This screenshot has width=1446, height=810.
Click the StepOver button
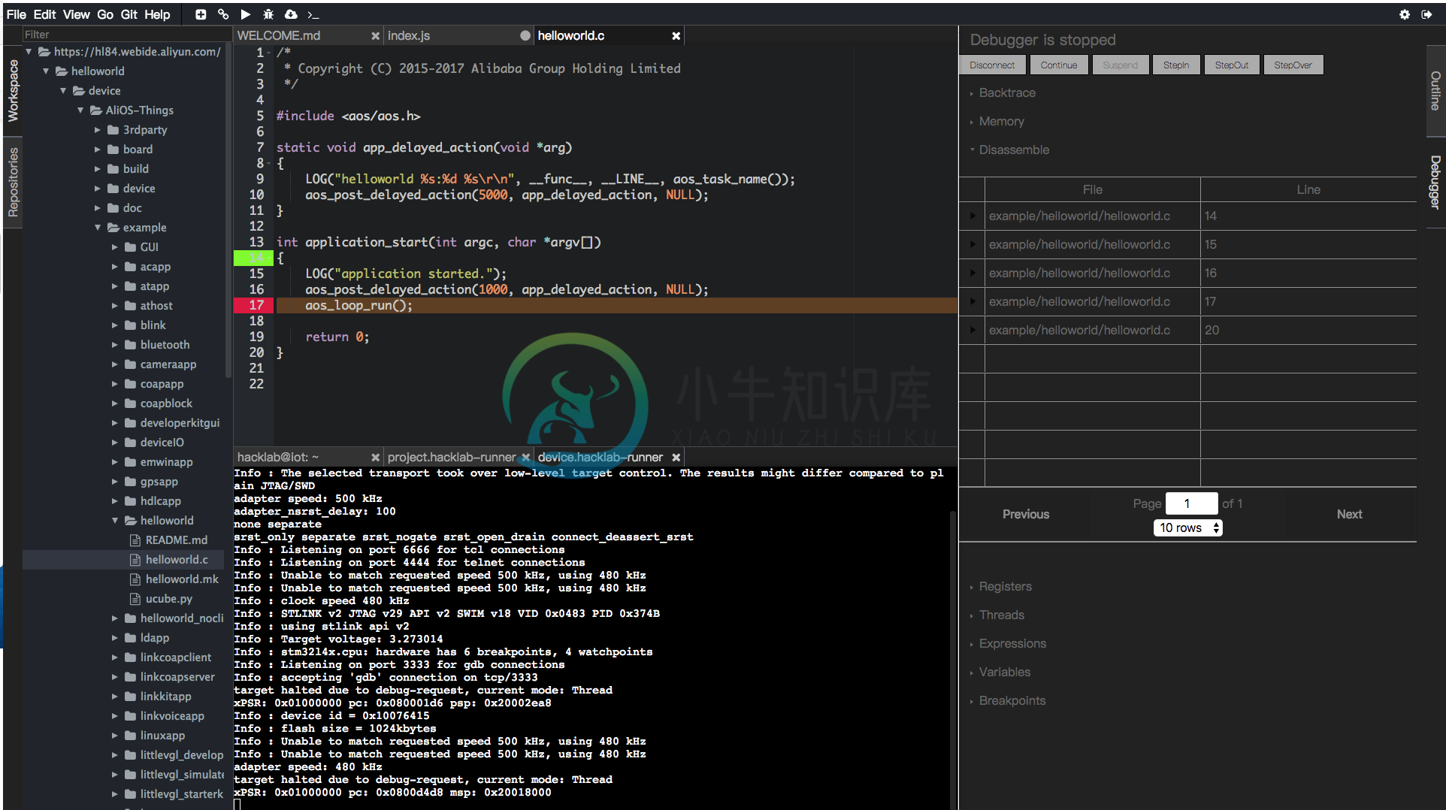pos(1293,65)
